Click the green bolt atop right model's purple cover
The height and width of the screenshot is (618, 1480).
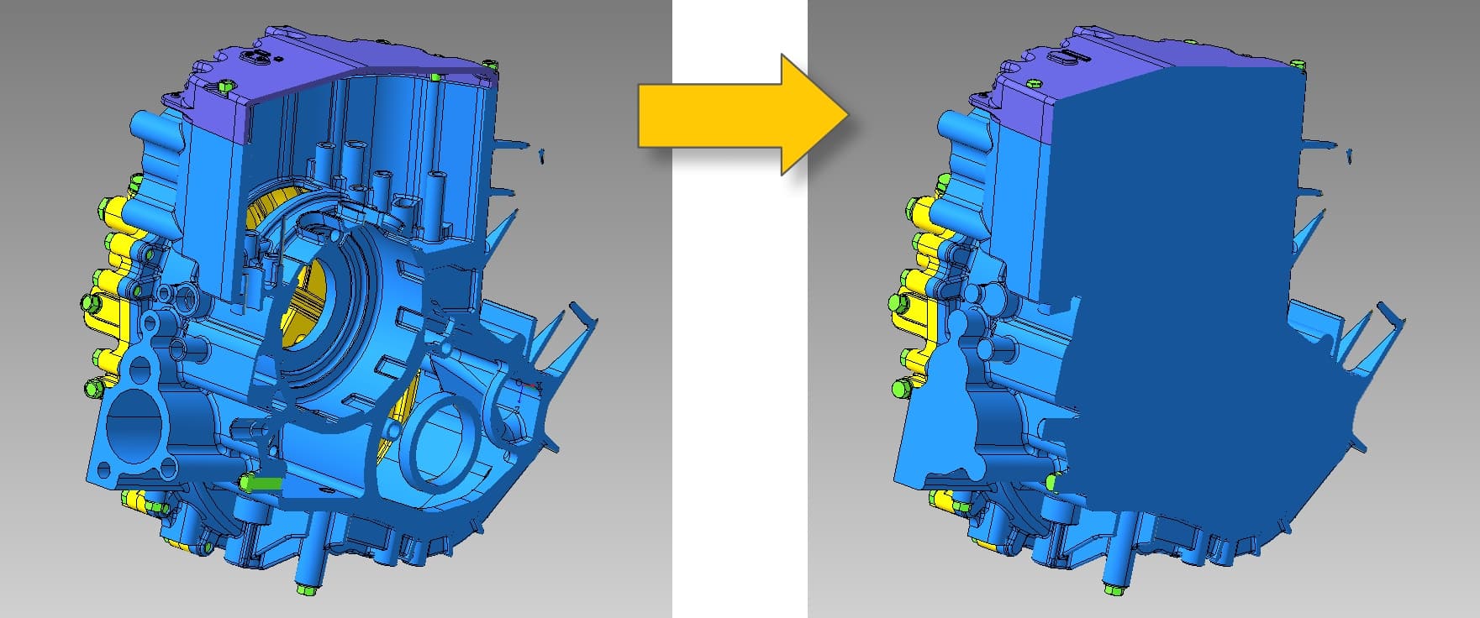(x=1031, y=81)
